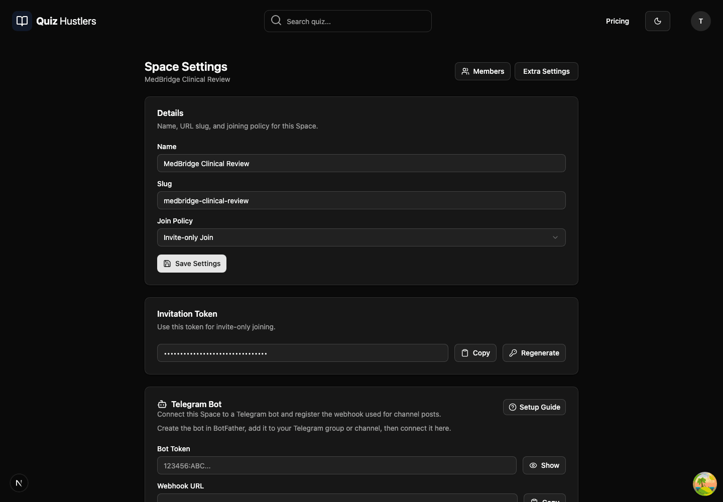This screenshot has width=723, height=502.
Task: Regenerate the invitation token
Action: (534, 353)
